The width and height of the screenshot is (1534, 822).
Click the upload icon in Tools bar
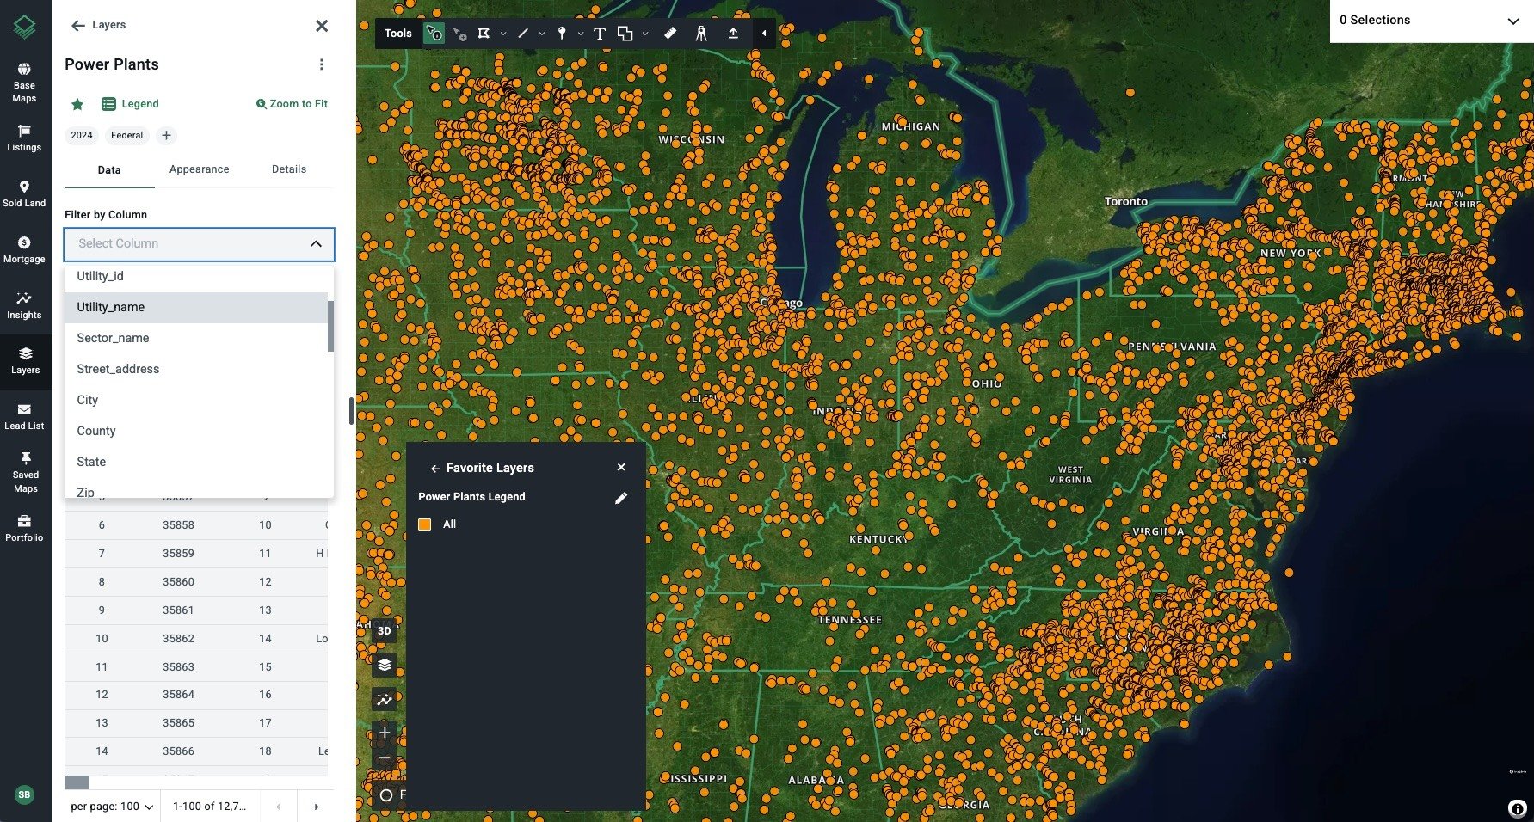pos(733,34)
